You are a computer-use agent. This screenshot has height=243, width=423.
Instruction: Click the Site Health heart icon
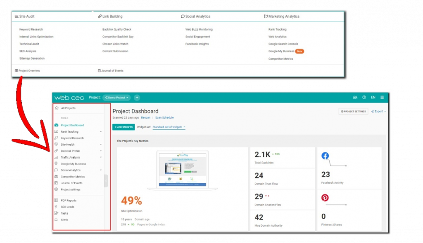click(56, 145)
